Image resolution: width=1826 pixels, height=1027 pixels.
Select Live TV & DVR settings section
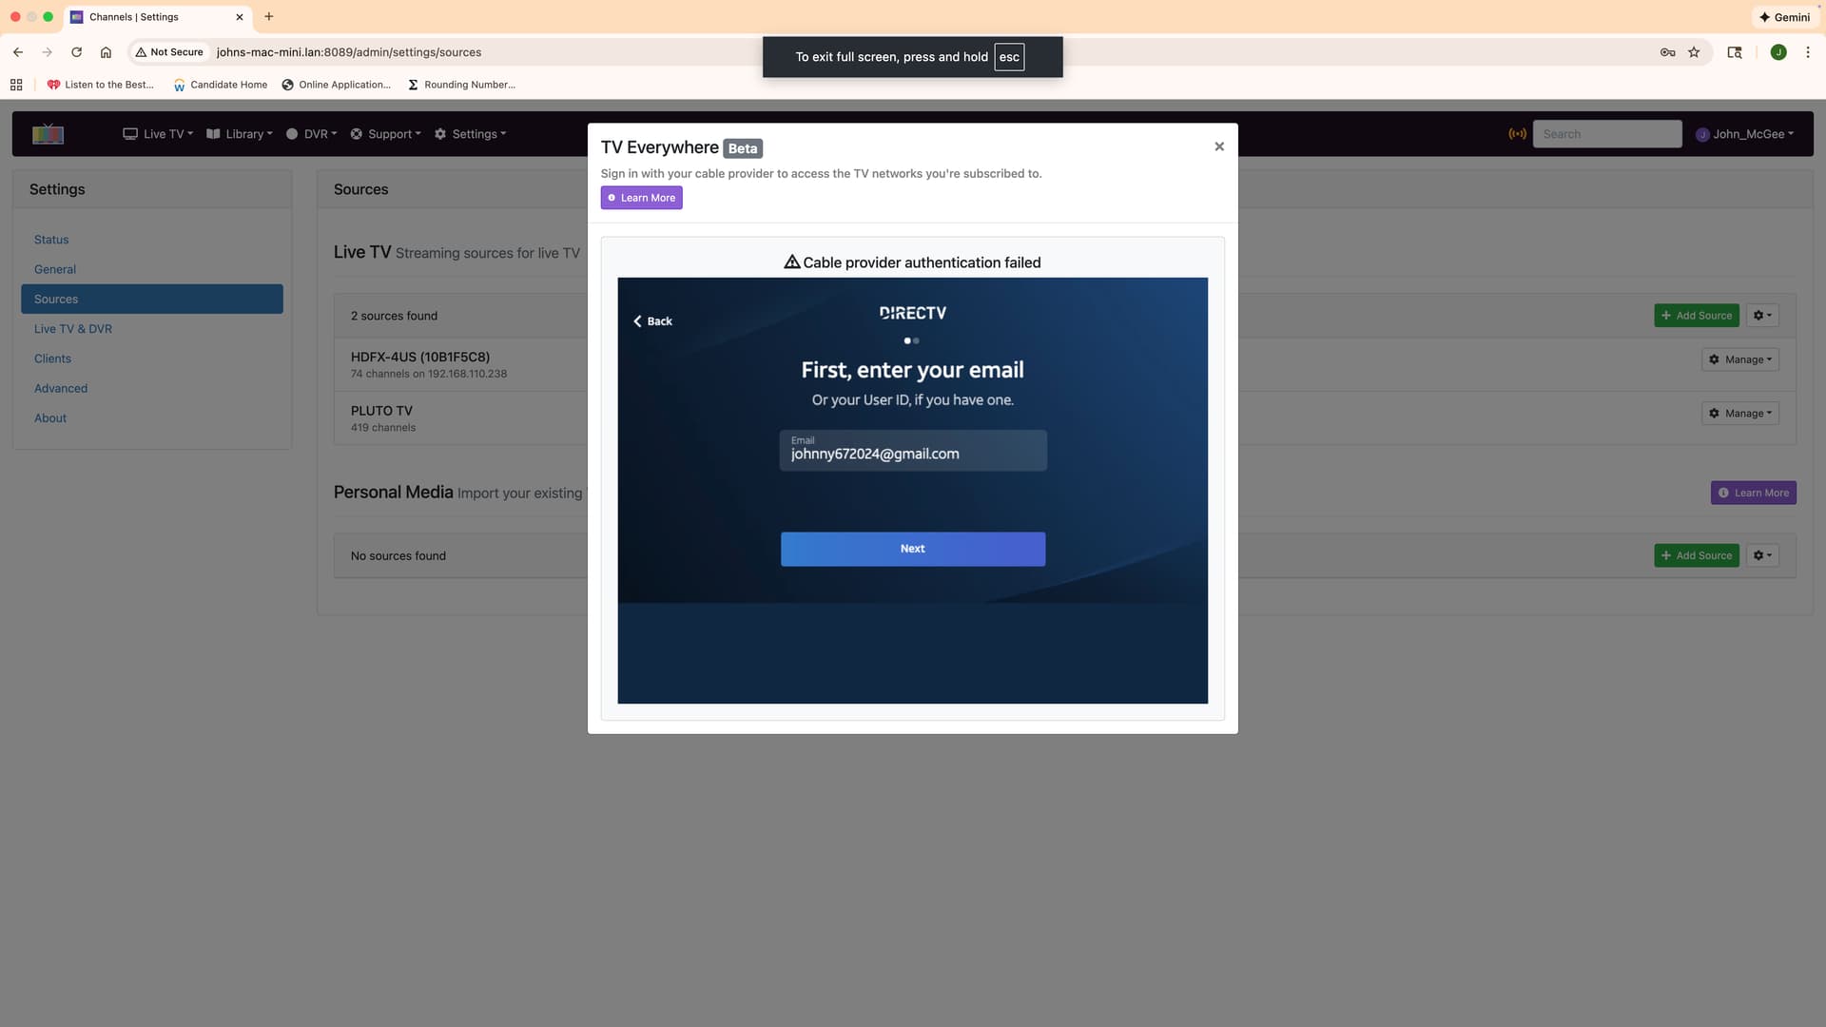(73, 329)
